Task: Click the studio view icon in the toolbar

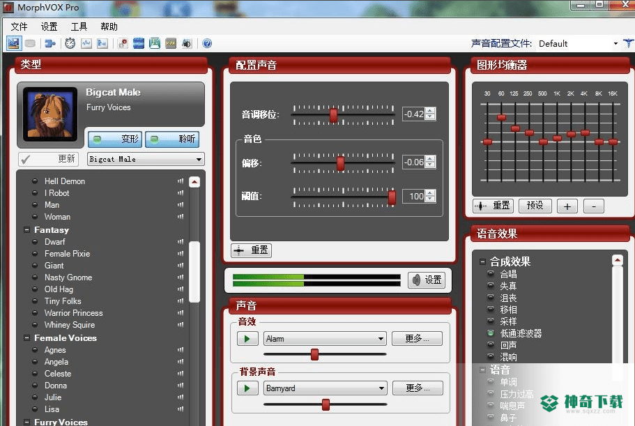Action: pyautogui.click(x=13, y=43)
